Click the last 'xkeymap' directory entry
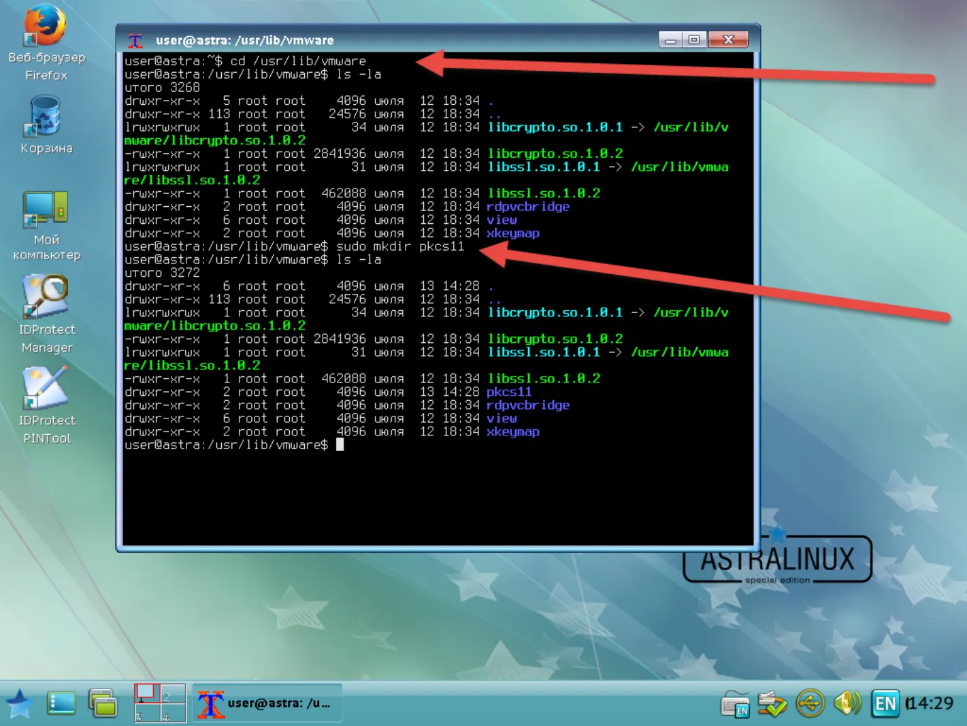 tap(513, 432)
